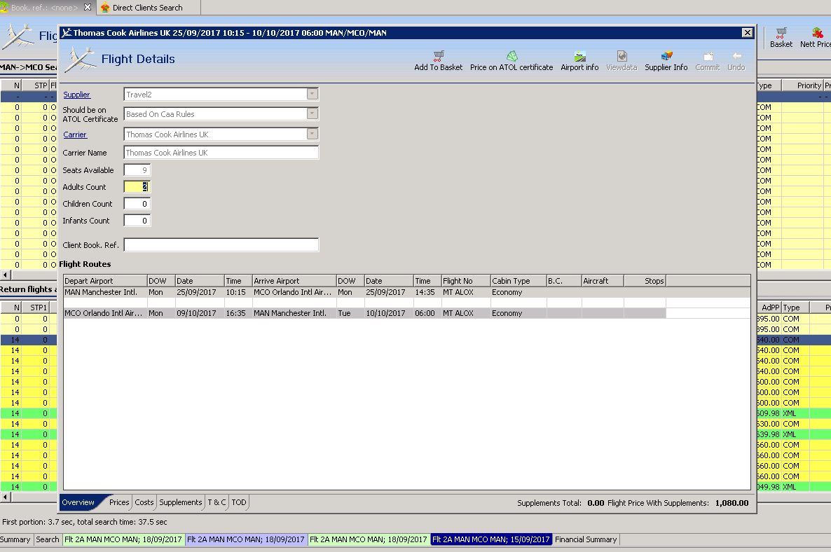
Task: Close the Flight Details dialog
Action: point(747,32)
